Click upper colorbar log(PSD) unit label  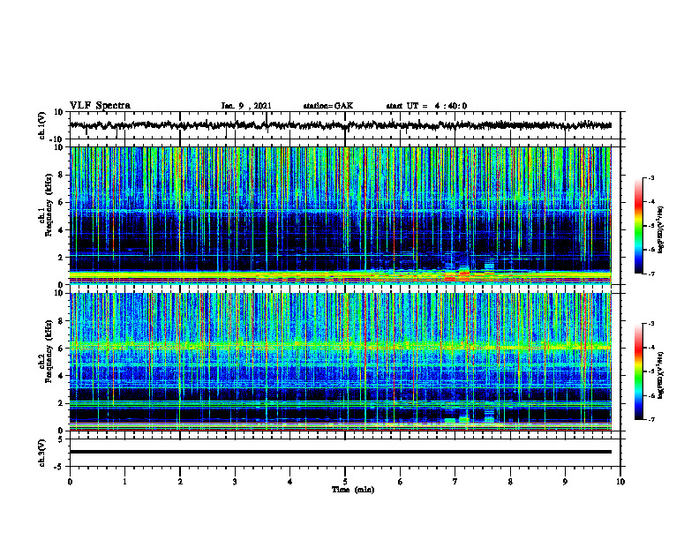point(661,230)
